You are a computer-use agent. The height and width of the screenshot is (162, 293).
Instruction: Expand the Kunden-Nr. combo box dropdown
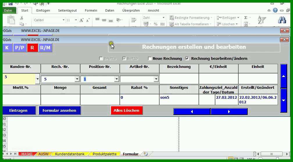click(37, 79)
